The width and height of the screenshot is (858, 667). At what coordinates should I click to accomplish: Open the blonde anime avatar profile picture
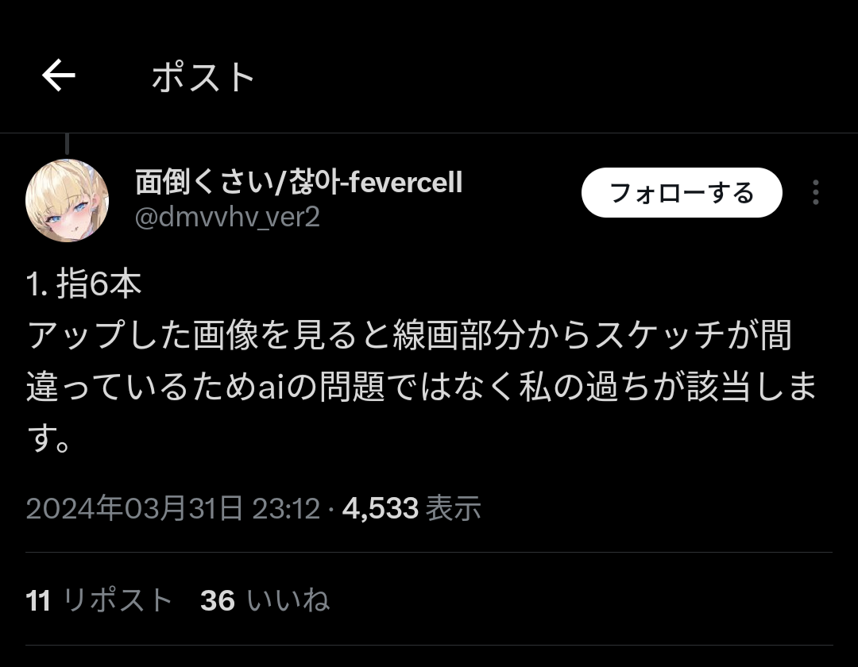[67, 200]
